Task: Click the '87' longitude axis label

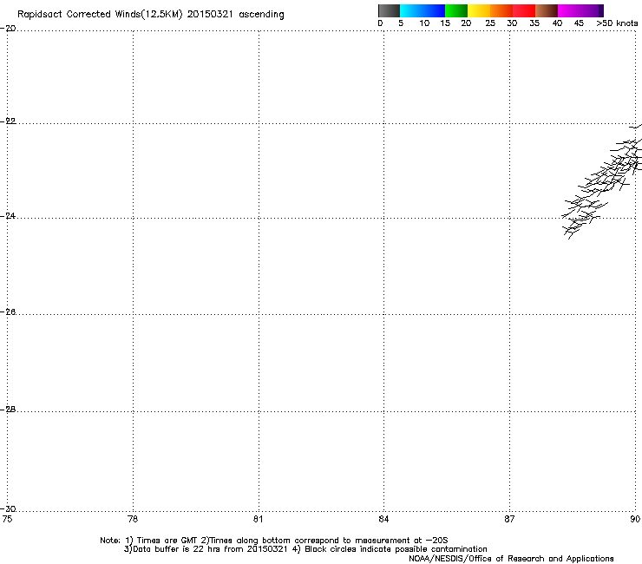Action: [509, 519]
